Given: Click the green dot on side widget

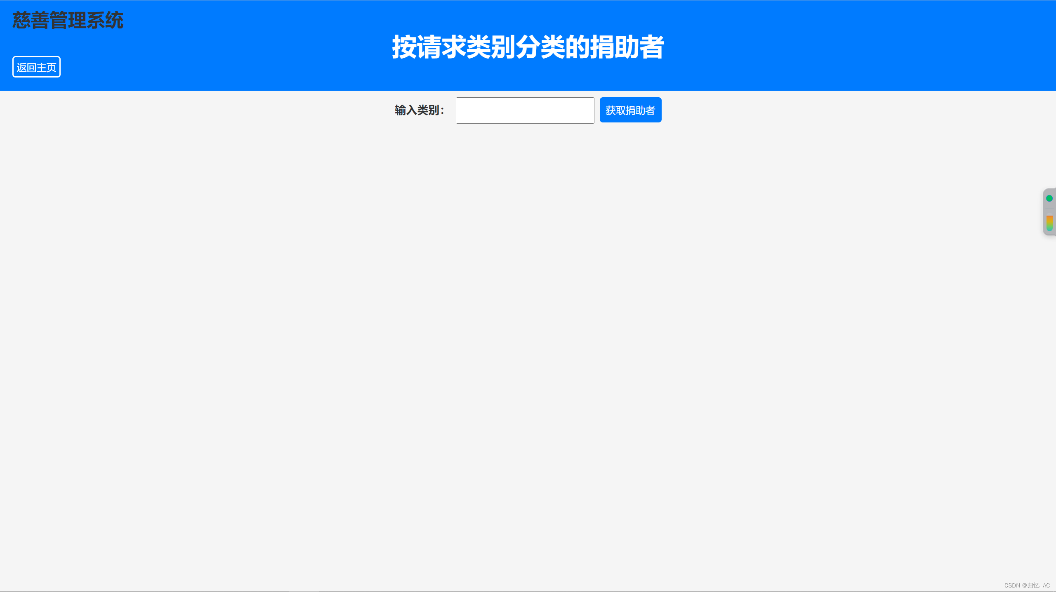Looking at the screenshot, I should pyautogui.click(x=1049, y=198).
